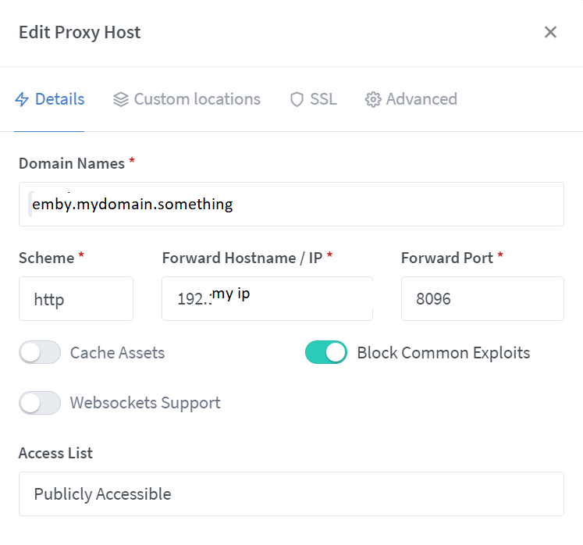Disable the Block Common Exploits switch

pyautogui.click(x=326, y=353)
